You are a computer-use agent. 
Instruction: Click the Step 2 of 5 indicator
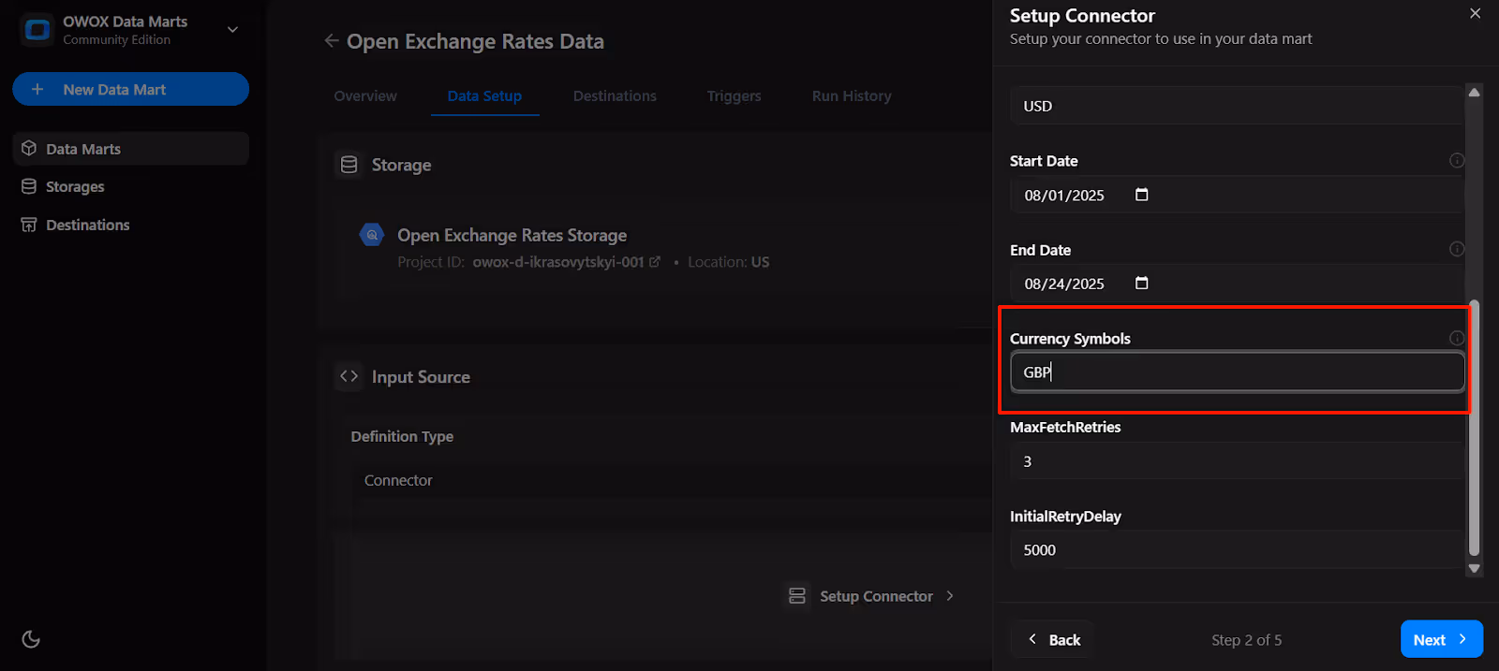(x=1246, y=640)
